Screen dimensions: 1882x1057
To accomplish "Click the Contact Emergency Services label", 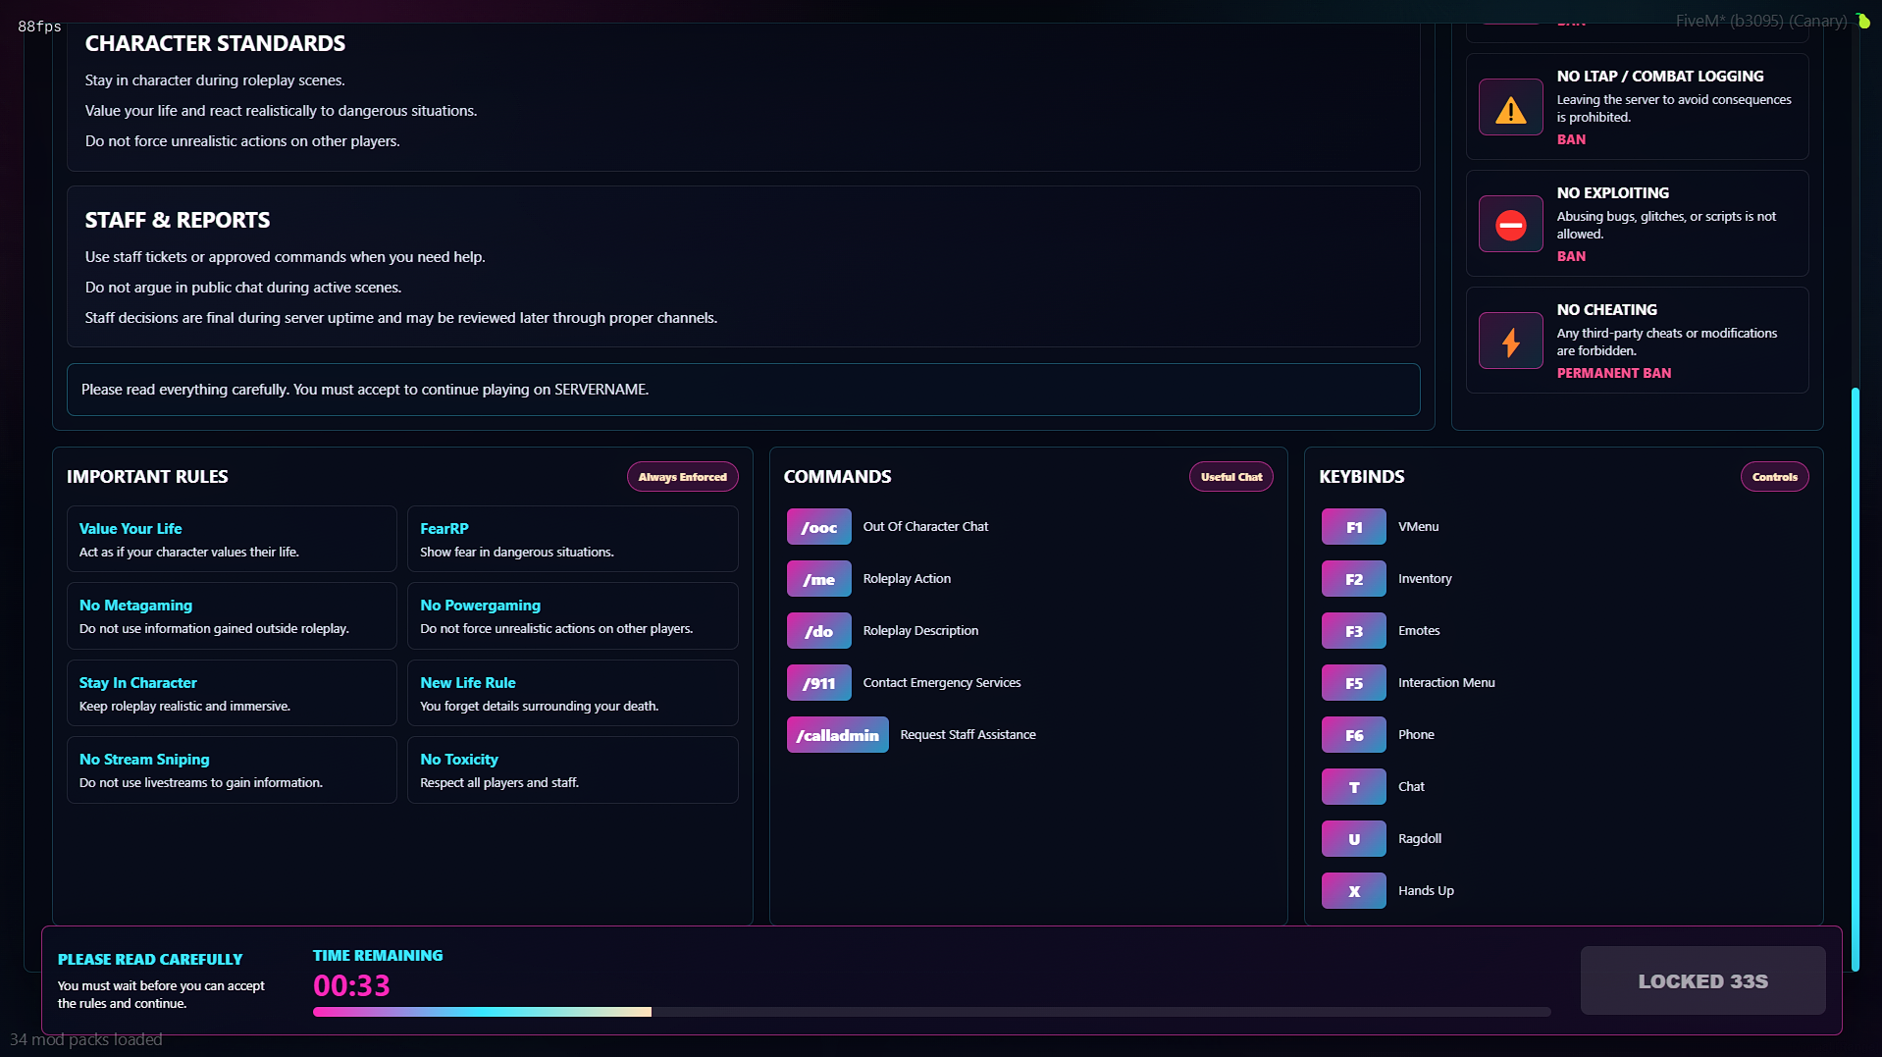I will point(941,683).
